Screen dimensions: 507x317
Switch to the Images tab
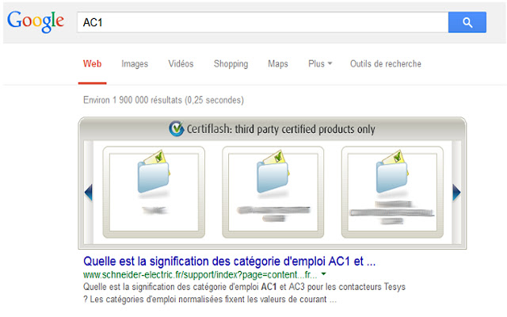click(x=135, y=63)
